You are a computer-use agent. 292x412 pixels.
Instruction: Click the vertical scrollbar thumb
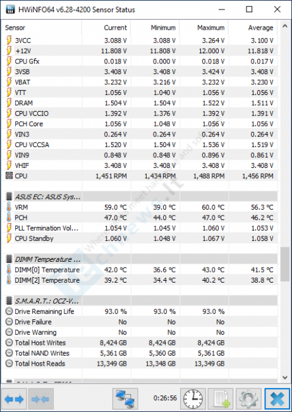coord(285,264)
